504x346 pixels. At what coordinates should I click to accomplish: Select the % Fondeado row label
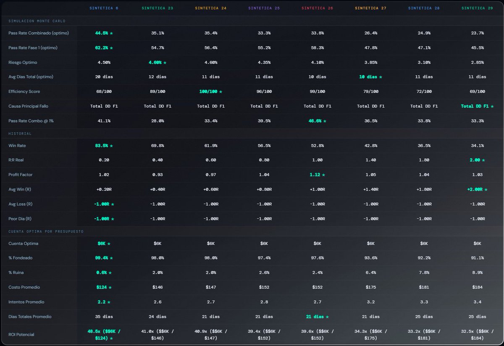tap(20, 258)
